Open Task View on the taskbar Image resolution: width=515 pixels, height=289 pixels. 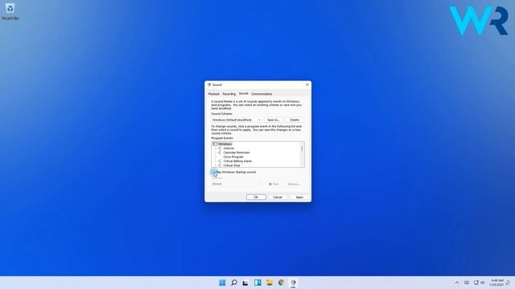(x=245, y=283)
